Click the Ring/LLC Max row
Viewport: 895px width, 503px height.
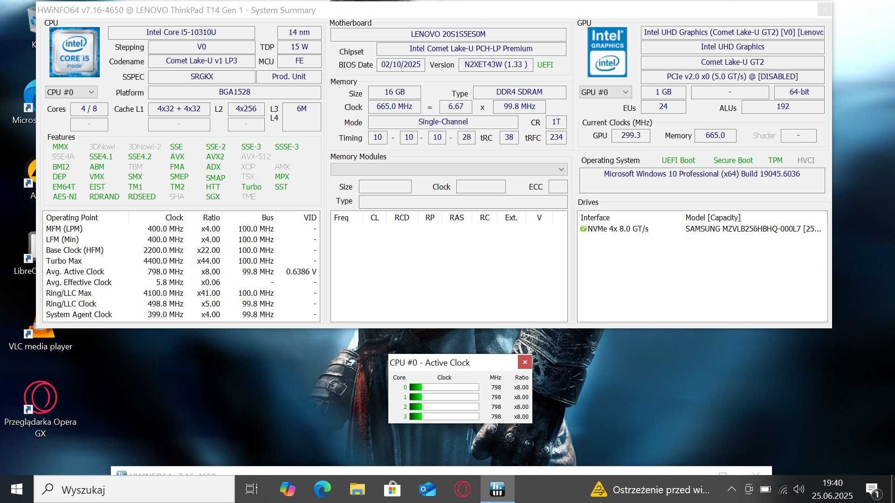click(182, 293)
